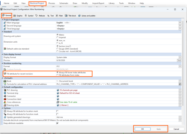The height and width of the screenshot is (134, 187).
Task: Switch to the Graphic tab
Action: coord(18,16)
